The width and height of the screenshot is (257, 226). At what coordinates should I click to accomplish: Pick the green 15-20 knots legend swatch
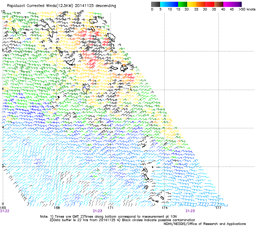[183, 4]
